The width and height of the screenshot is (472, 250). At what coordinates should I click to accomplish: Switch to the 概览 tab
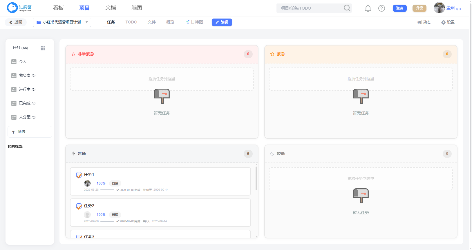tap(170, 22)
